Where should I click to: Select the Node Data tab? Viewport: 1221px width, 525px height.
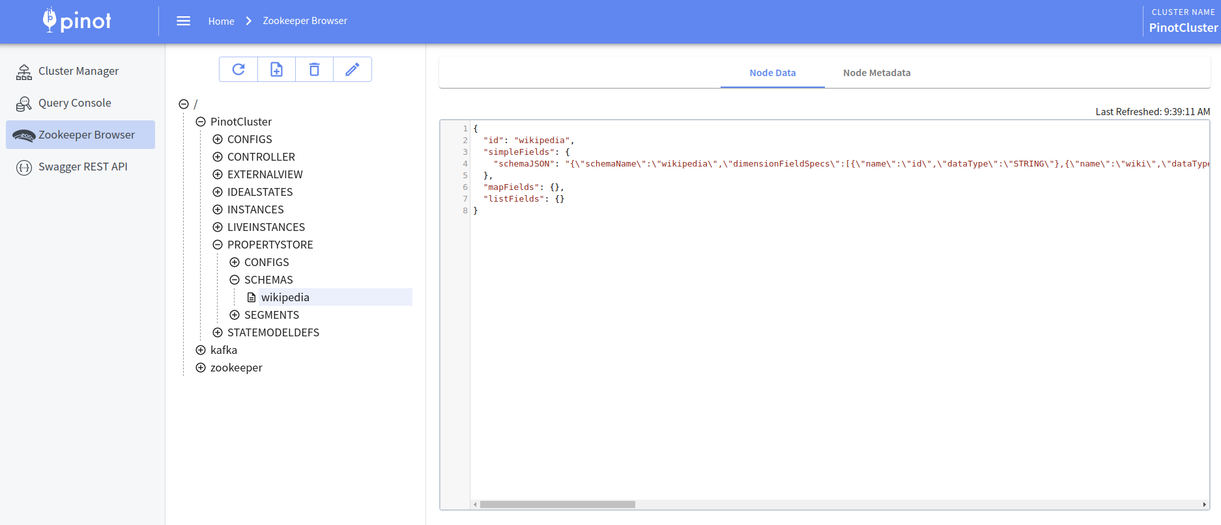tap(772, 73)
